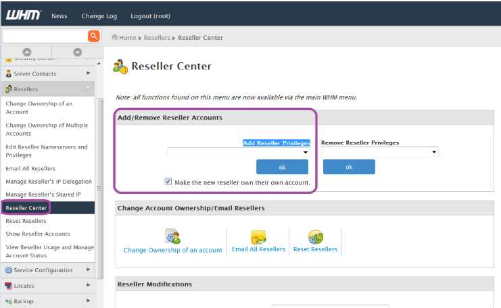Open the Add Reseller Privileges dropdown
501x308 pixels.
(x=239, y=153)
